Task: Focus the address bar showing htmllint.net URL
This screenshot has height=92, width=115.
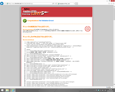Action: pyautogui.click(x=29, y=3)
